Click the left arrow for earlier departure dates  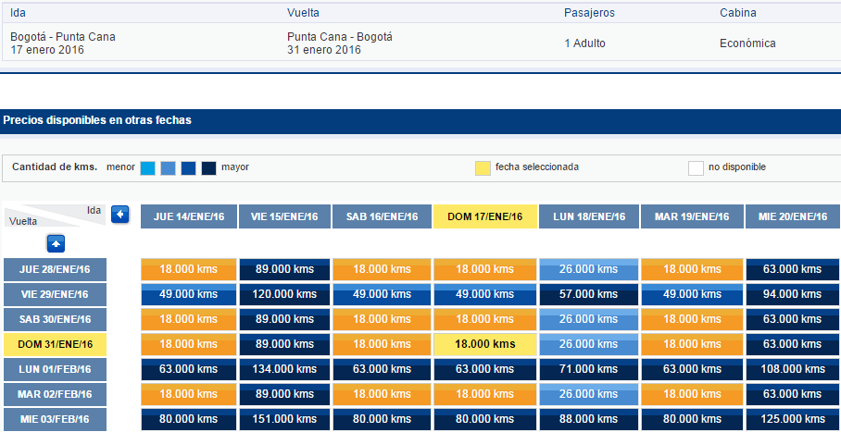tap(120, 215)
